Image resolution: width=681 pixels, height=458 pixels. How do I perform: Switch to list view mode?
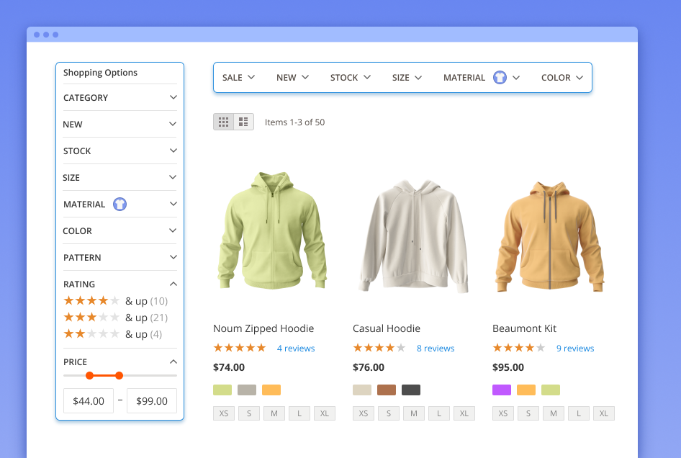pos(243,121)
